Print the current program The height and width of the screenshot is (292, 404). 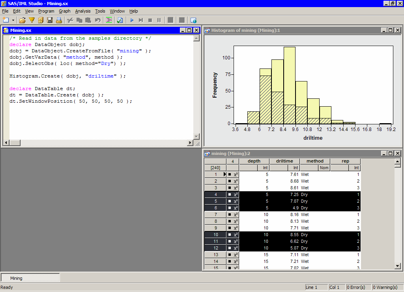pyautogui.click(x=59, y=20)
